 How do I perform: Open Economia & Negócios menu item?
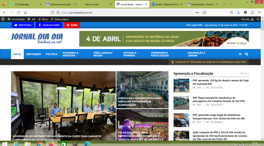(70, 54)
